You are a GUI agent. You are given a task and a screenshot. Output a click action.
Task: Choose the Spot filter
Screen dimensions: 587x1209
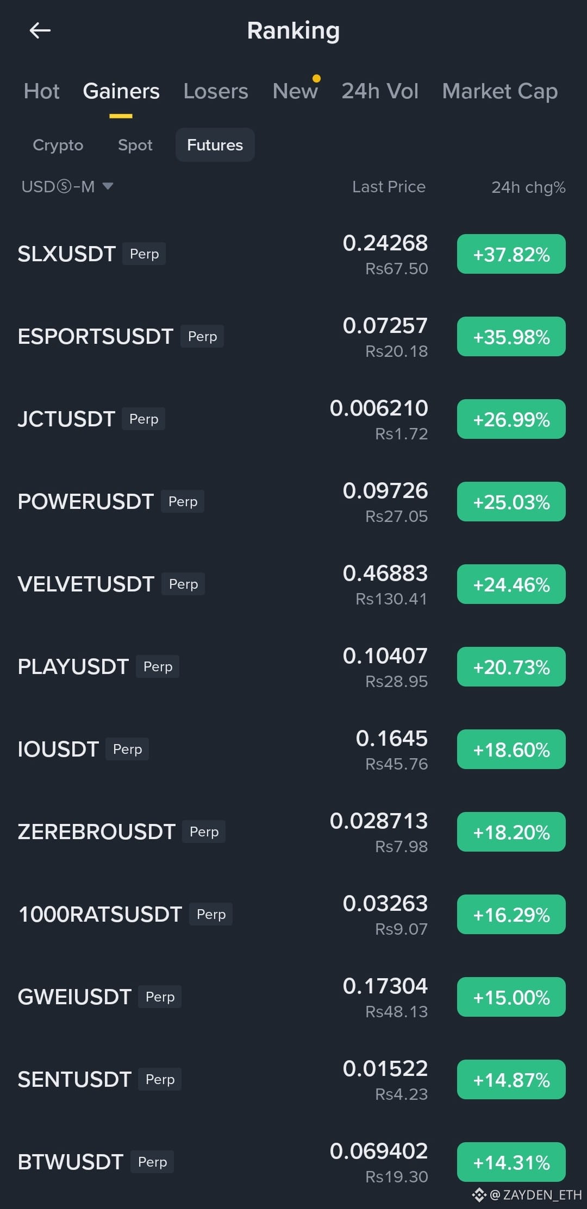click(135, 145)
